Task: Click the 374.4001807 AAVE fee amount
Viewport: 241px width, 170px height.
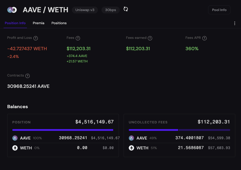Action: click(190, 138)
